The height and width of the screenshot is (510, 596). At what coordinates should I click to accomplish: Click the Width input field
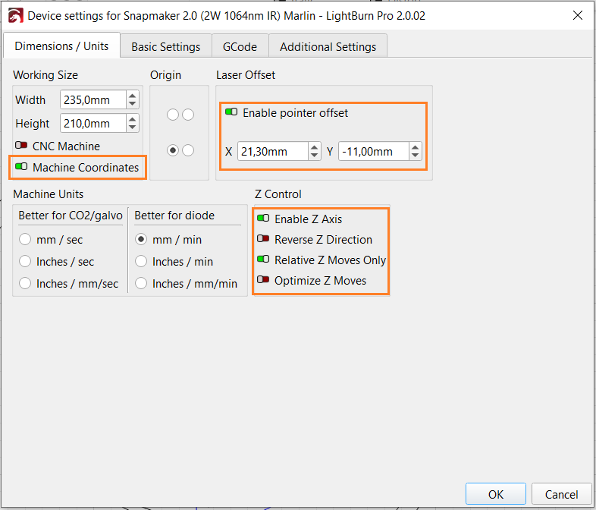click(x=93, y=99)
